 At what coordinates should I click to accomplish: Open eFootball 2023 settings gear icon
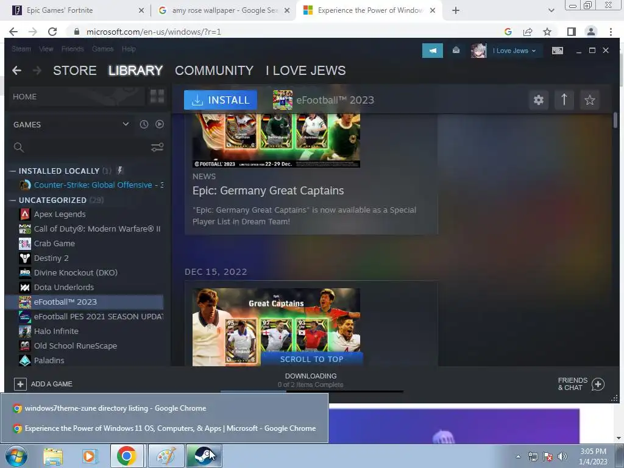[539, 100]
